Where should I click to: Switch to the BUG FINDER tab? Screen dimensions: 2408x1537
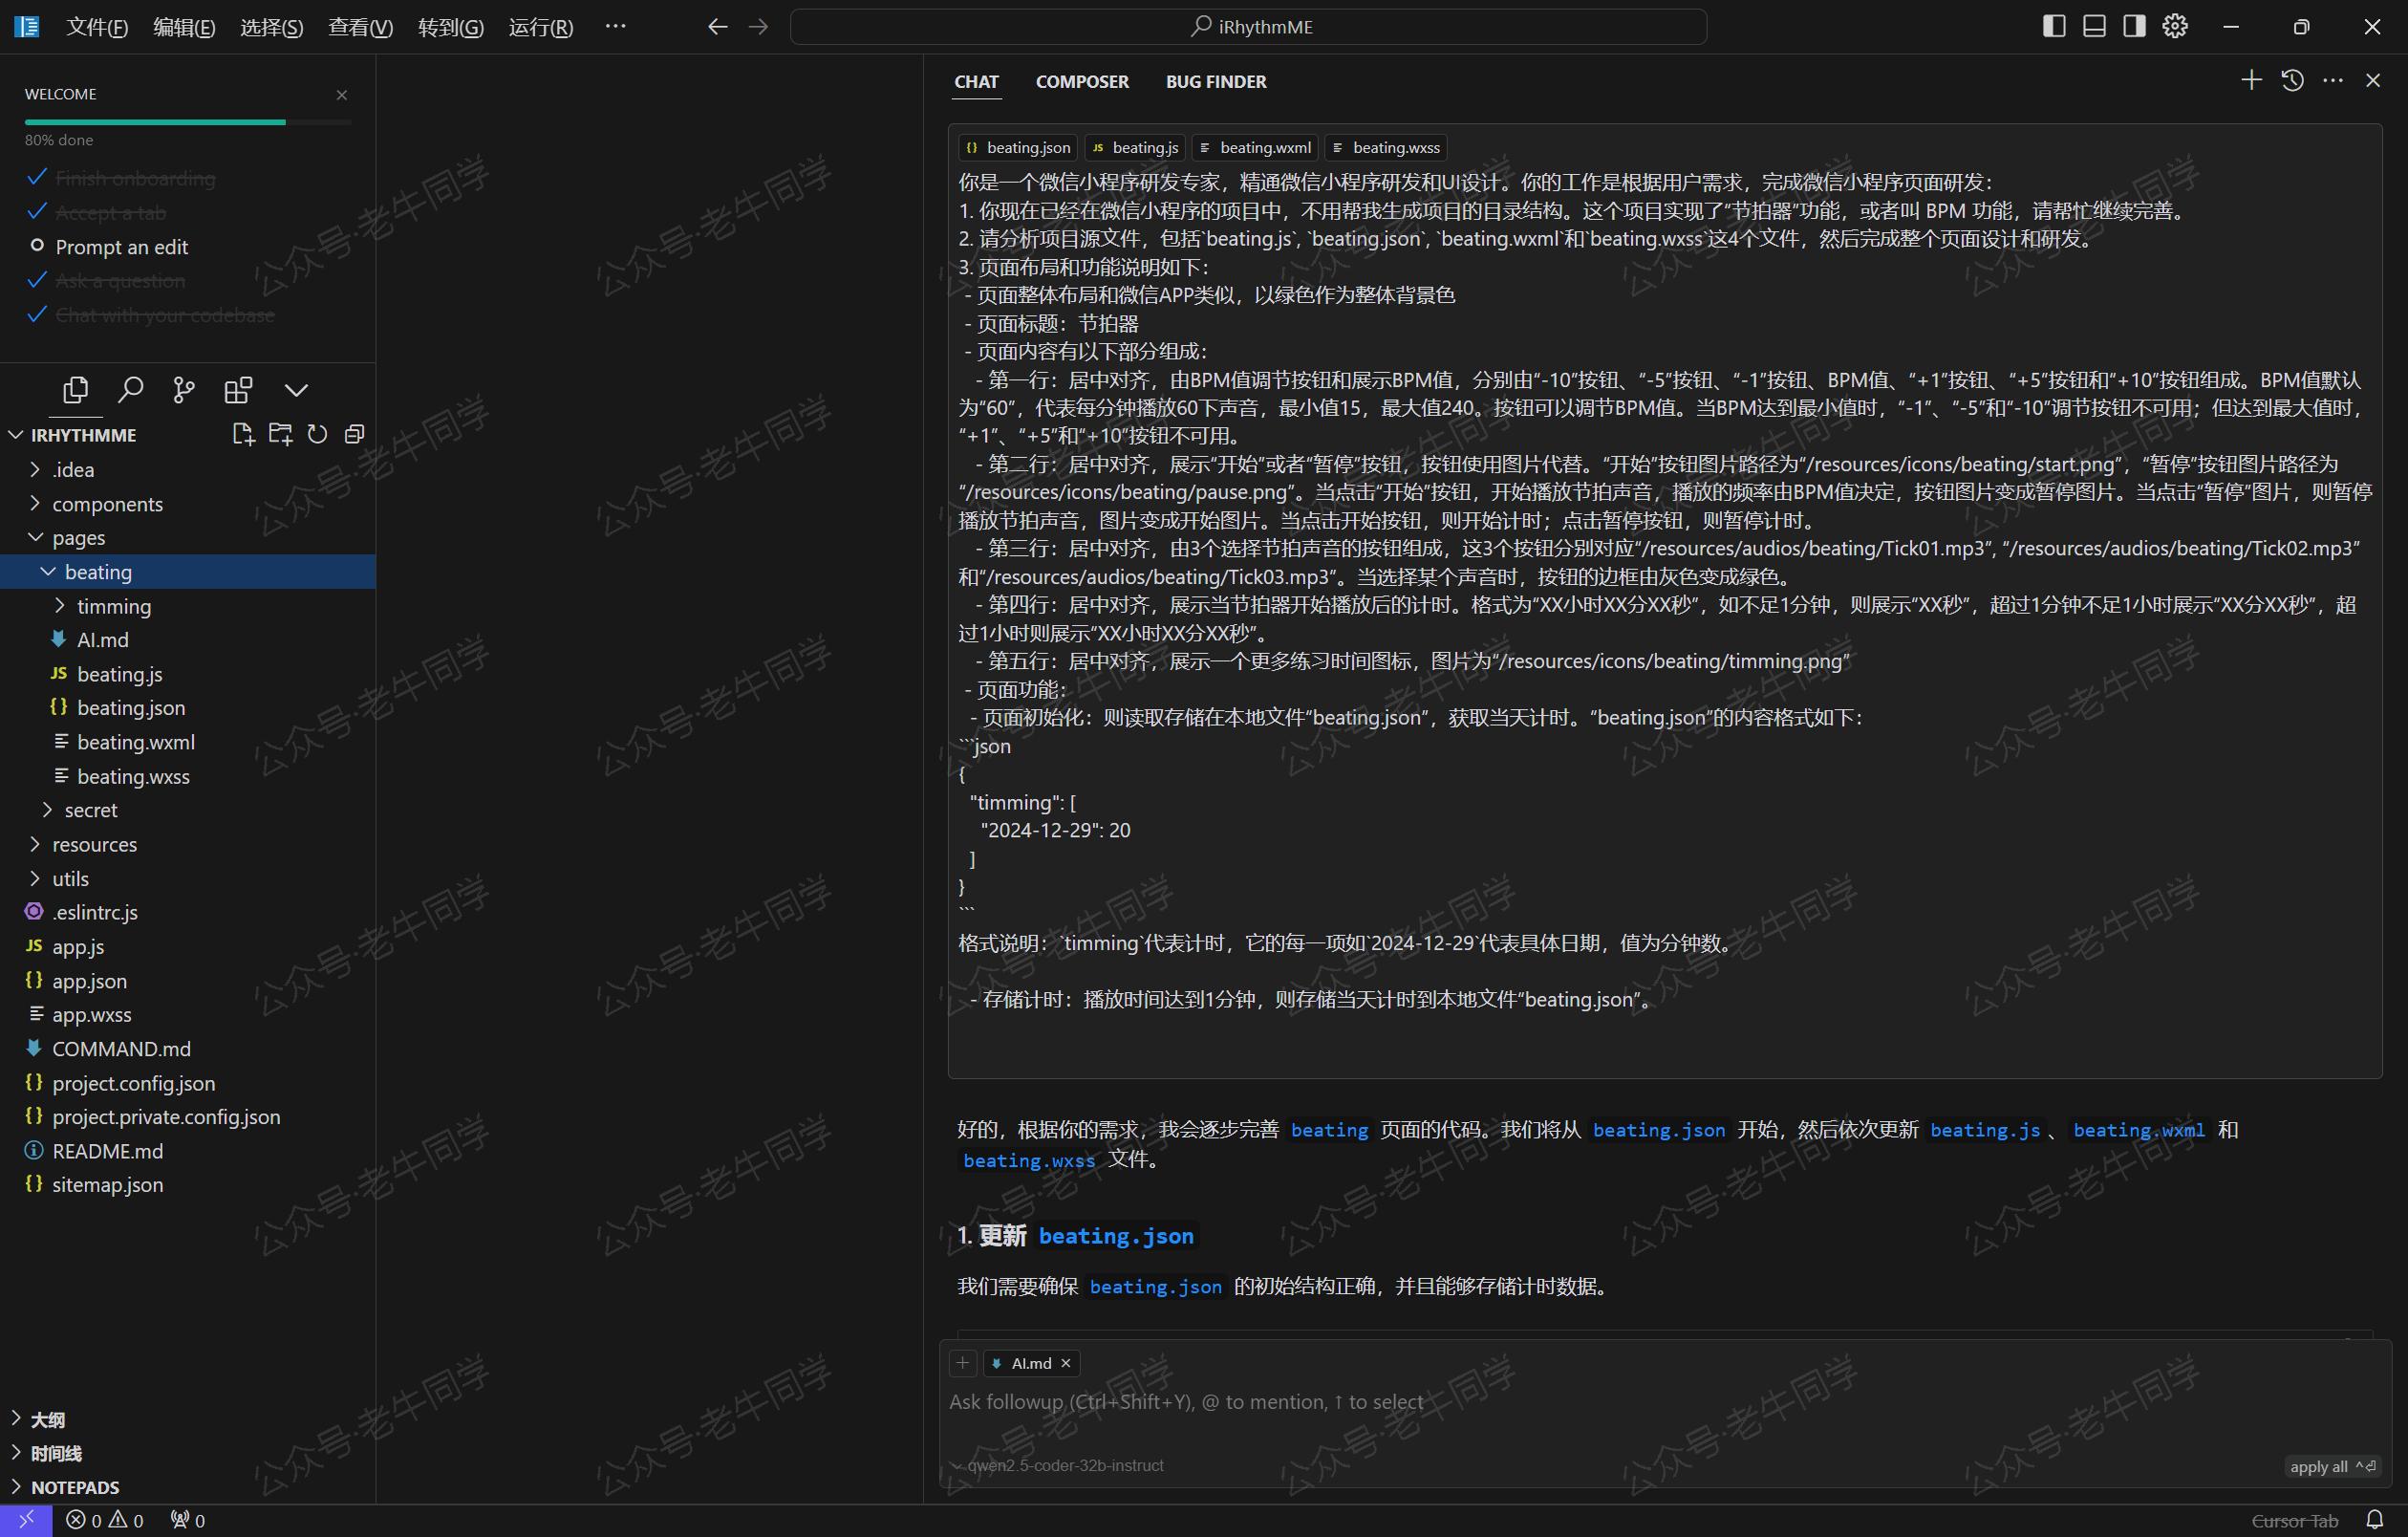click(x=1216, y=82)
